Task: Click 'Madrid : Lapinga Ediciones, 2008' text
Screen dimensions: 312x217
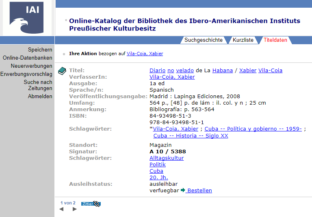Action: (x=195, y=97)
